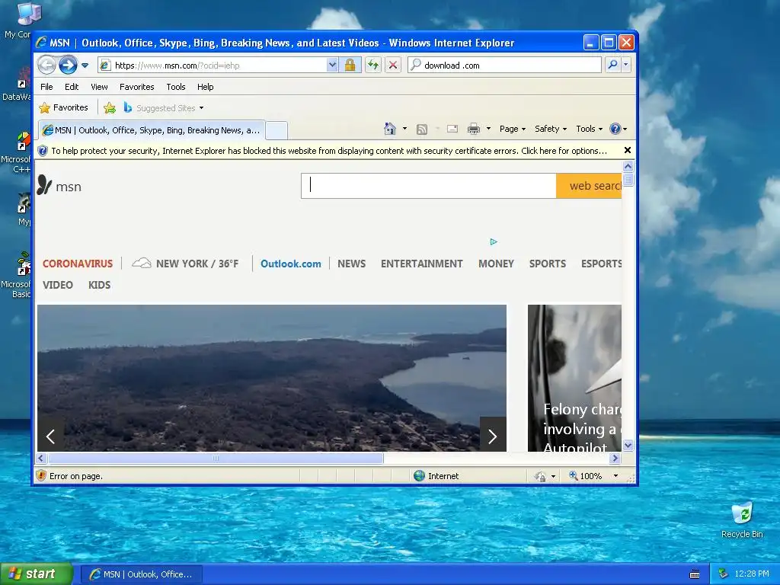The height and width of the screenshot is (585, 780).
Task: Open the NEWS section link
Action: click(x=352, y=264)
